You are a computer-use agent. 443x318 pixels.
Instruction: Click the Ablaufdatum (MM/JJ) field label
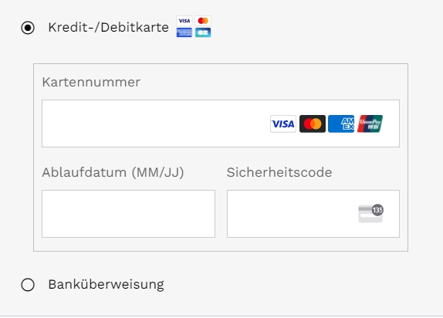tap(113, 172)
